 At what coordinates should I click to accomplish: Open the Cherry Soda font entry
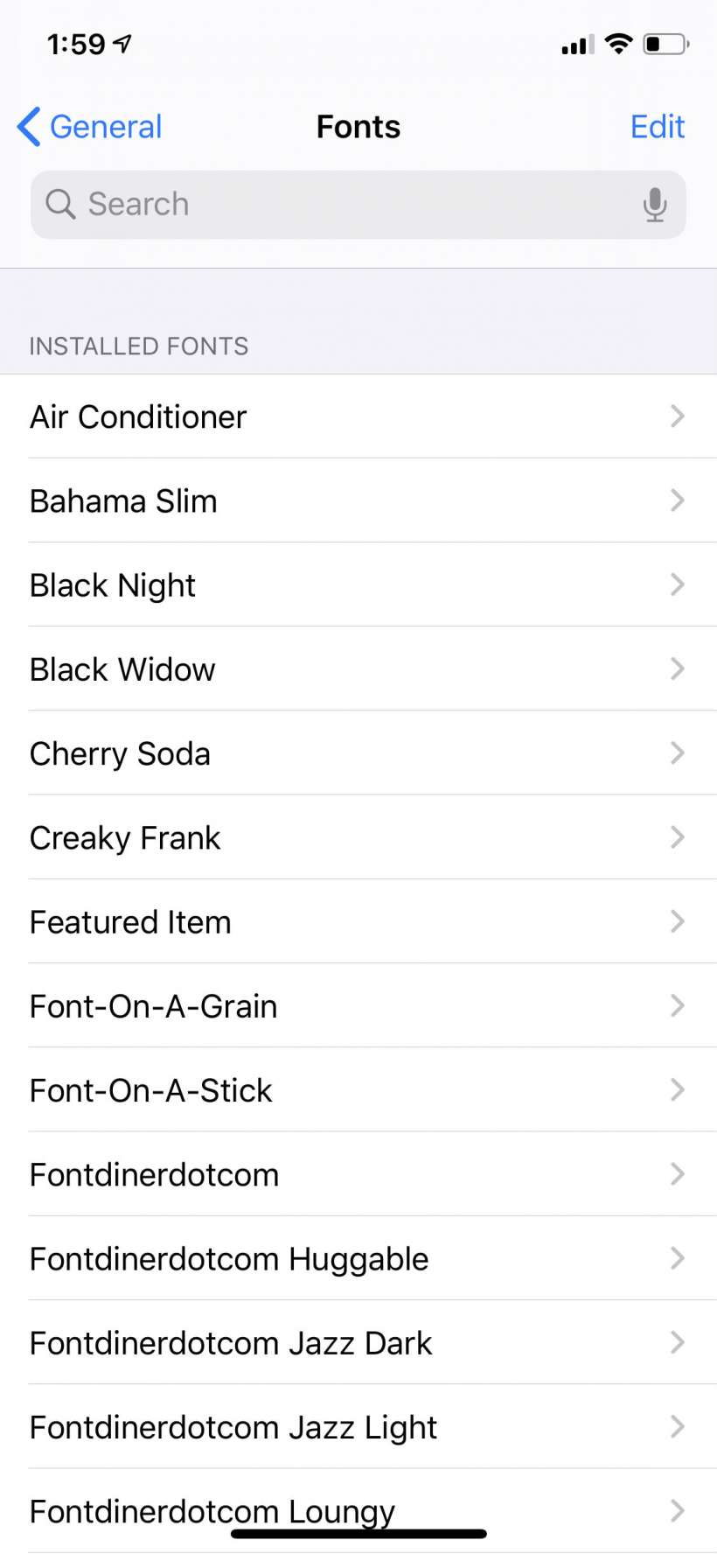(120, 754)
